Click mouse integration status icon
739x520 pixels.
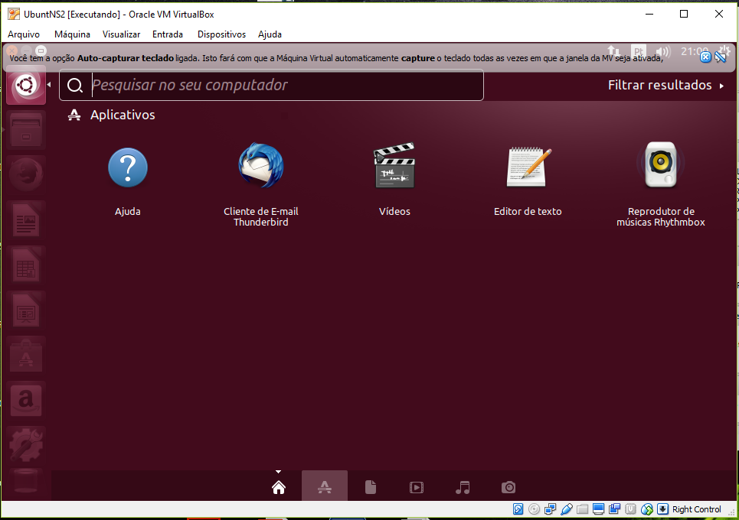[x=646, y=509]
